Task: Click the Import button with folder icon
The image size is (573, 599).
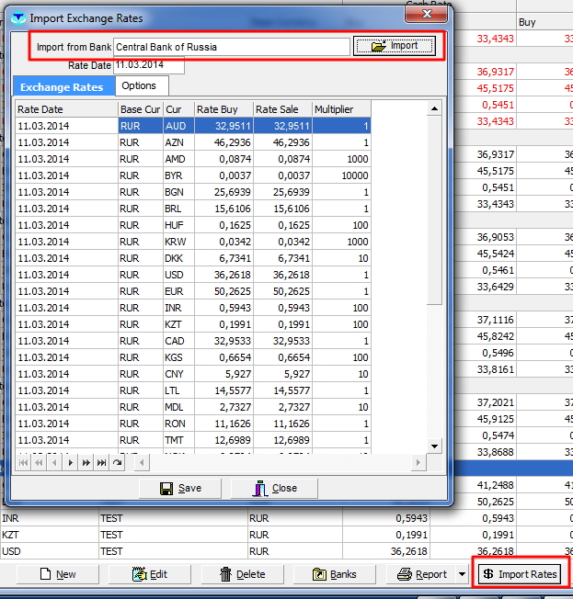Action: click(x=394, y=46)
